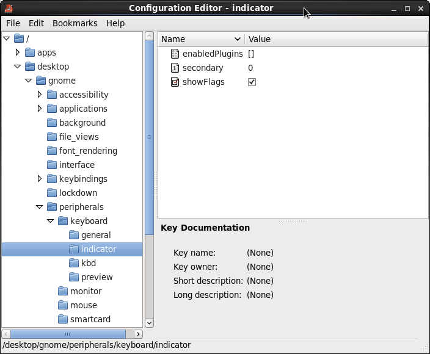The image size is (430, 354).
Task: Uncheck the showFlags value checkbox
Action: click(252, 82)
